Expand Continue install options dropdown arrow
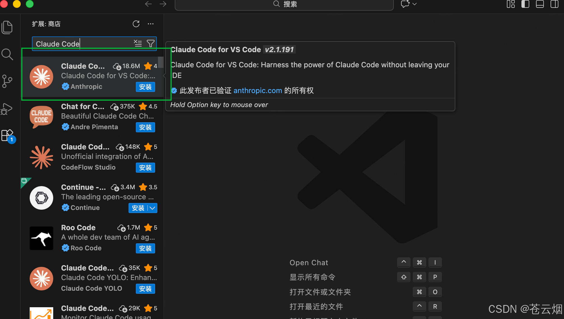Viewport: 564px width, 319px height. point(152,208)
